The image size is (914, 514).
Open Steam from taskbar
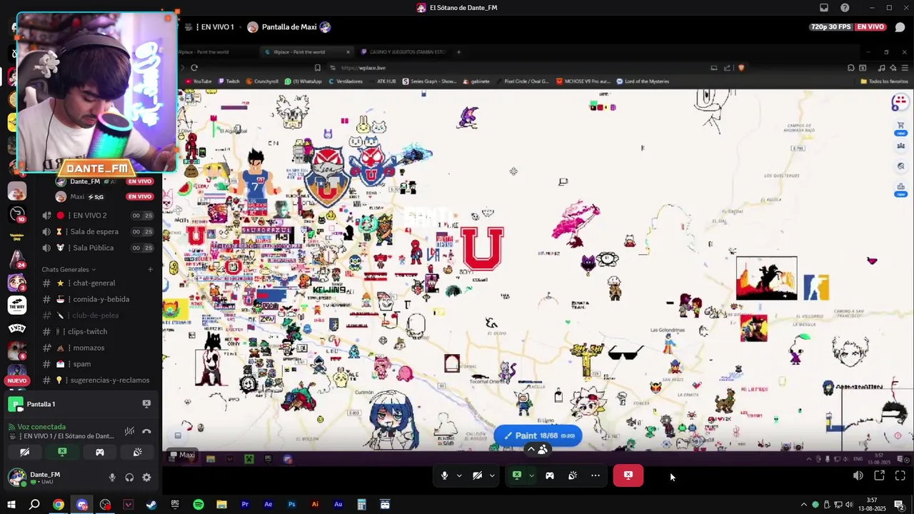point(151,505)
